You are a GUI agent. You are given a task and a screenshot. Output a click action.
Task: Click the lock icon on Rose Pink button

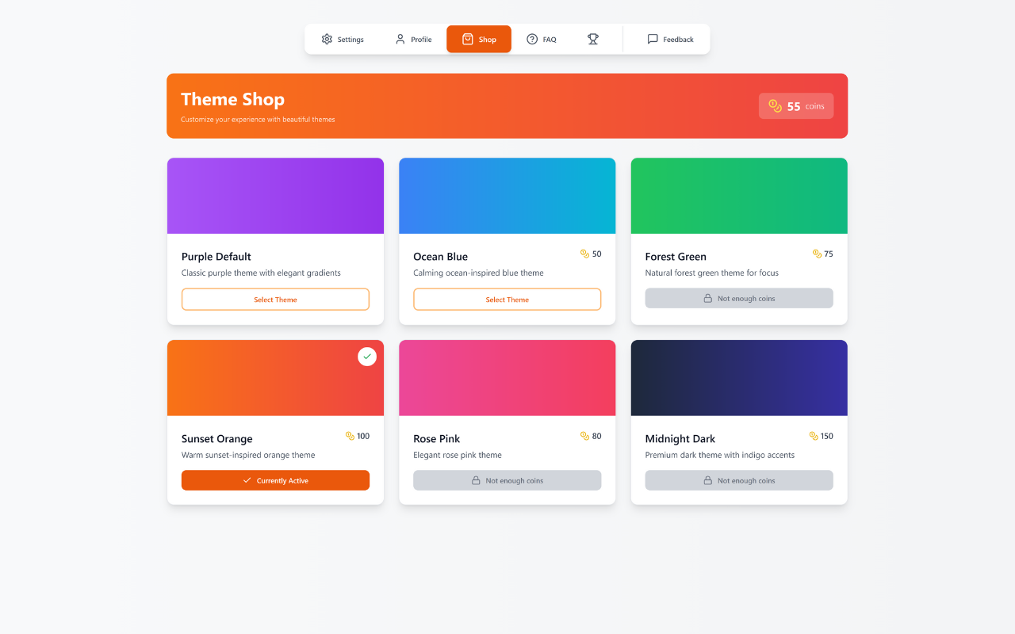point(476,480)
